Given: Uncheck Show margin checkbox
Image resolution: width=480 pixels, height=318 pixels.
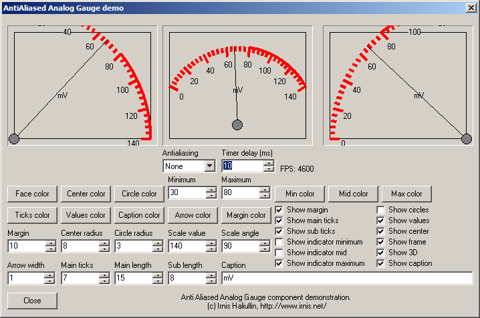Looking at the screenshot, I should pos(279,210).
